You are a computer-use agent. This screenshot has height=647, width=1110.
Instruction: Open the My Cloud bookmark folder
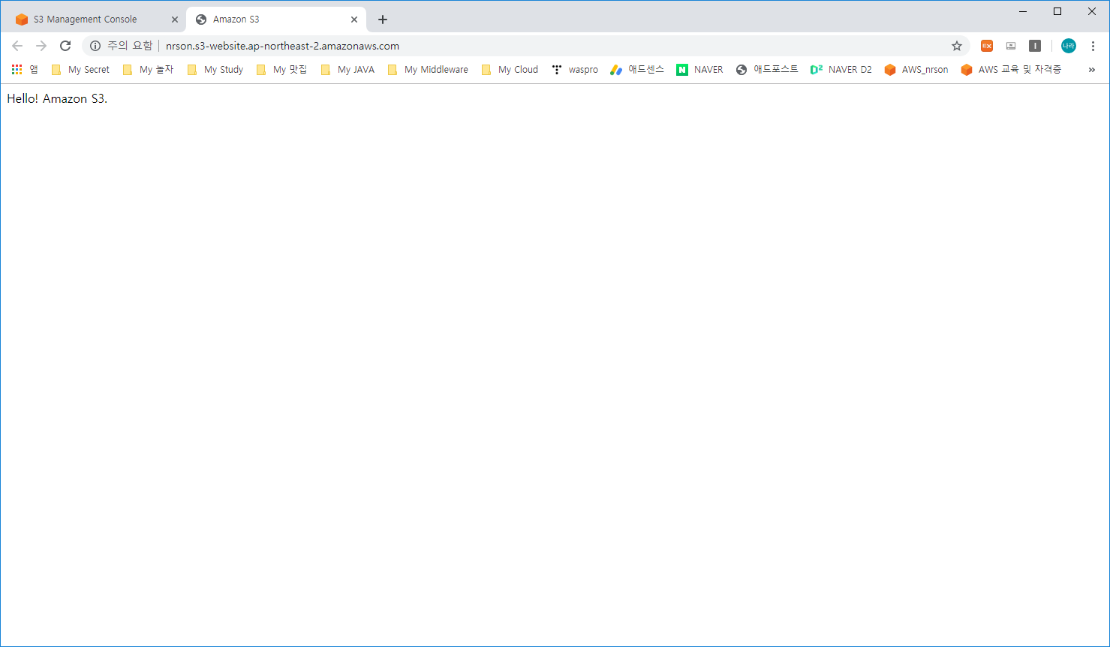tap(510, 69)
